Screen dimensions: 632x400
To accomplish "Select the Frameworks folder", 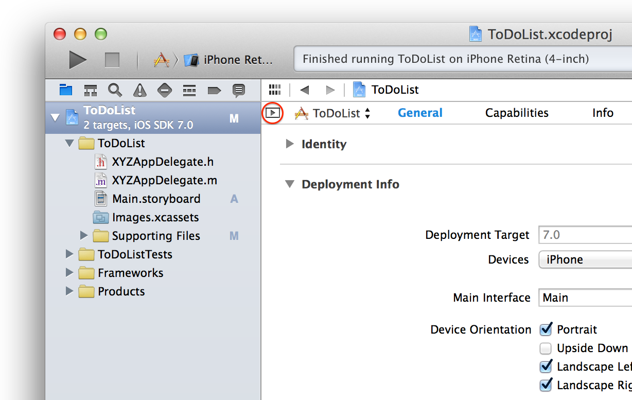I will click(x=121, y=273).
